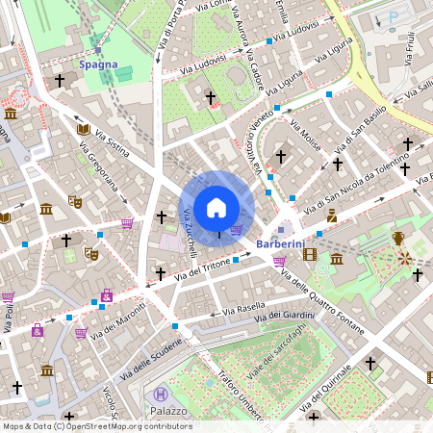This screenshot has width=433, height=433.
Task: Click the 'Via Molise' street label
Action: click(x=305, y=136)
